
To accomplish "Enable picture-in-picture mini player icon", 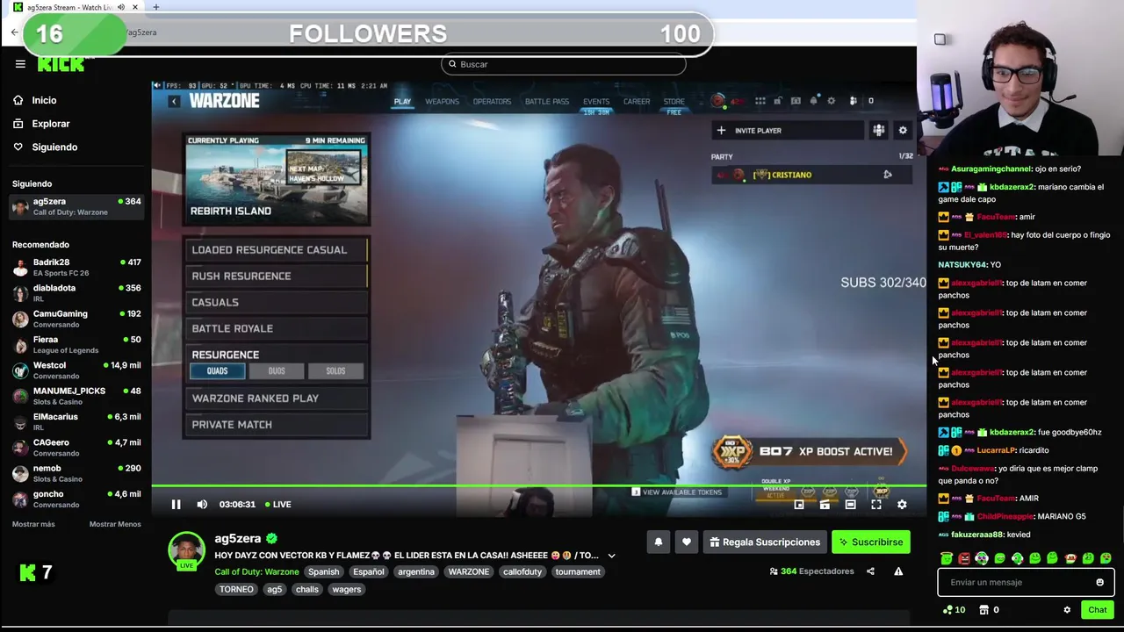I will click(799, 505).
